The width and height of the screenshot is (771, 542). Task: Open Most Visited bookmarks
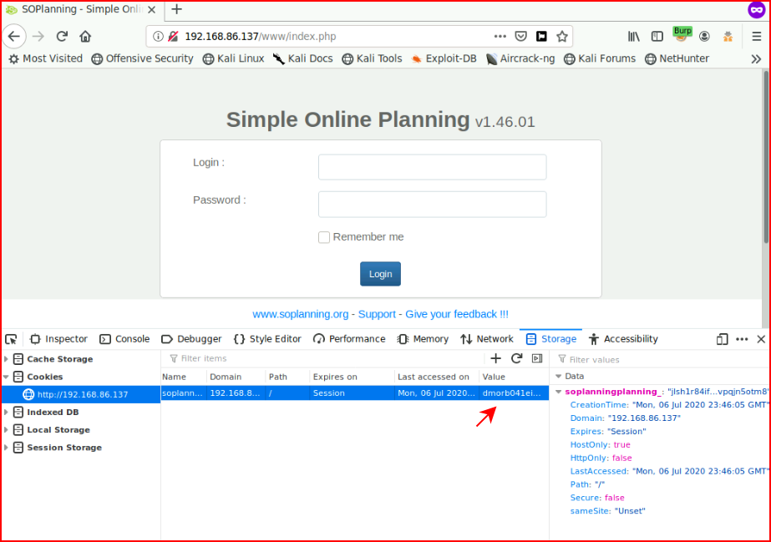[46, 58]
